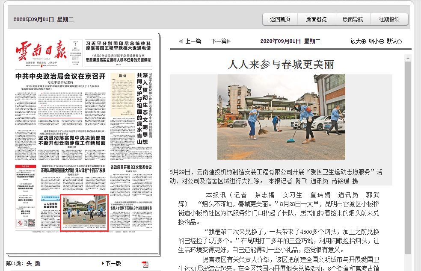Image resolution: width=421 pixels, height=271 pixels.
Task: Click the 默认 default size circle
Action: point(400,41)
